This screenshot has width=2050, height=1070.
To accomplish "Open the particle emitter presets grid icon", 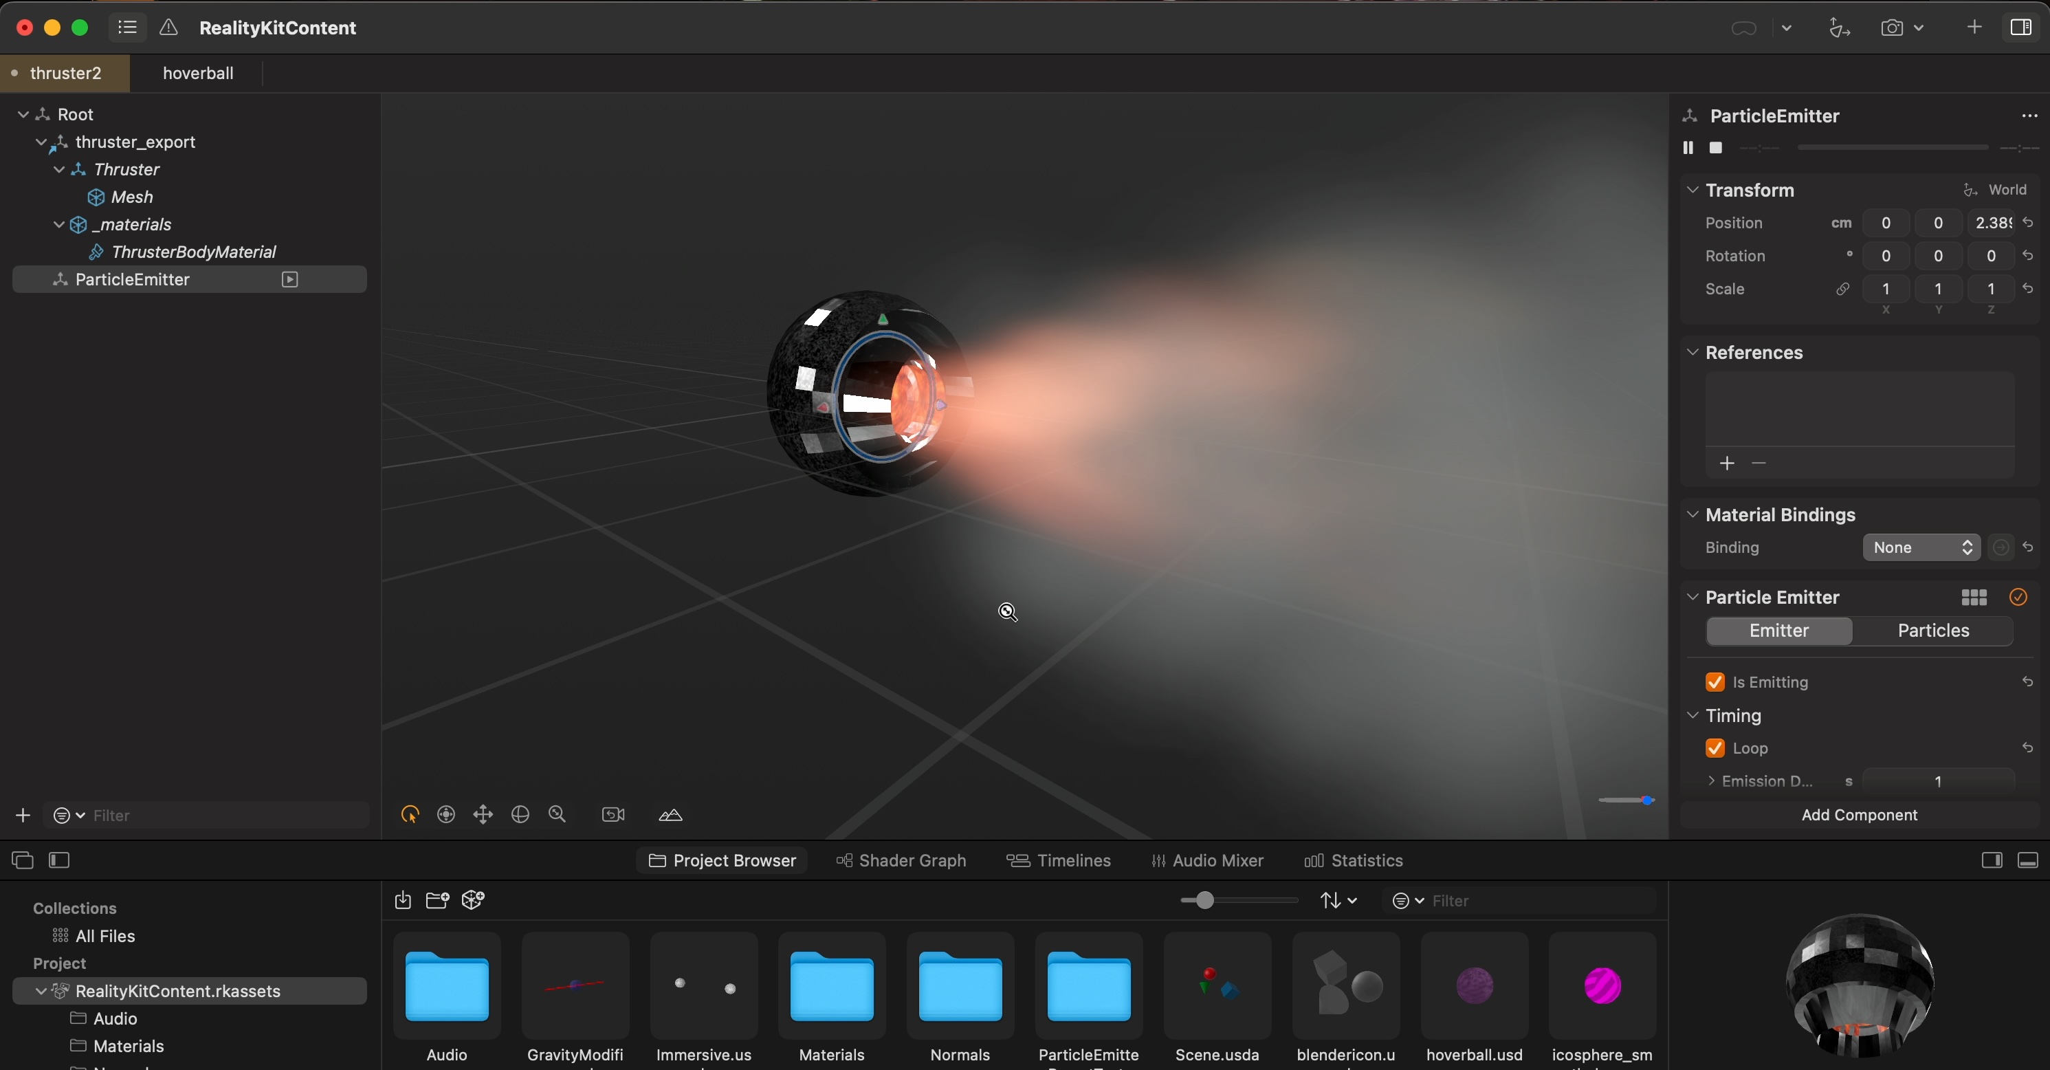I will (x=1974, y=597).
